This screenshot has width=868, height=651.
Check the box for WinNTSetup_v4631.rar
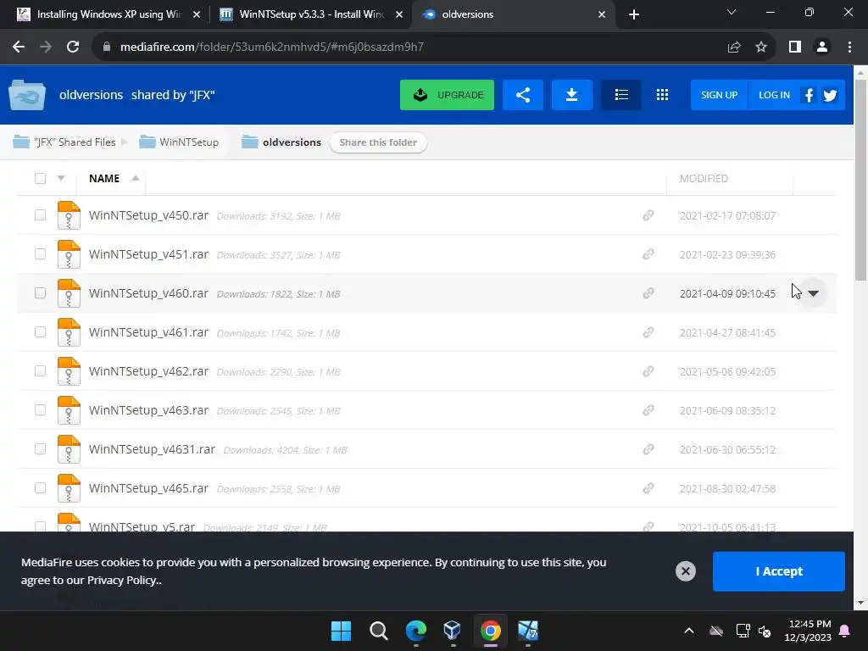coord(40,449)
